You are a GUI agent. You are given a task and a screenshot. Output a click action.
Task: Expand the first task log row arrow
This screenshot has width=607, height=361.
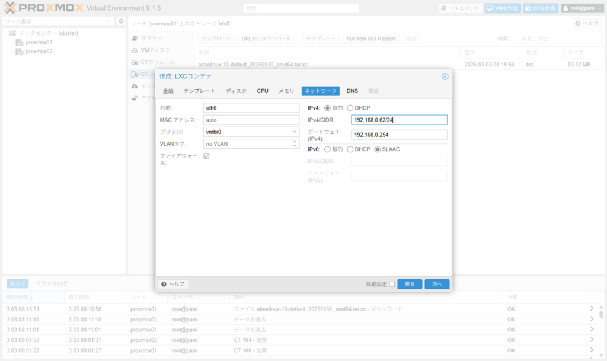point(591,309)
